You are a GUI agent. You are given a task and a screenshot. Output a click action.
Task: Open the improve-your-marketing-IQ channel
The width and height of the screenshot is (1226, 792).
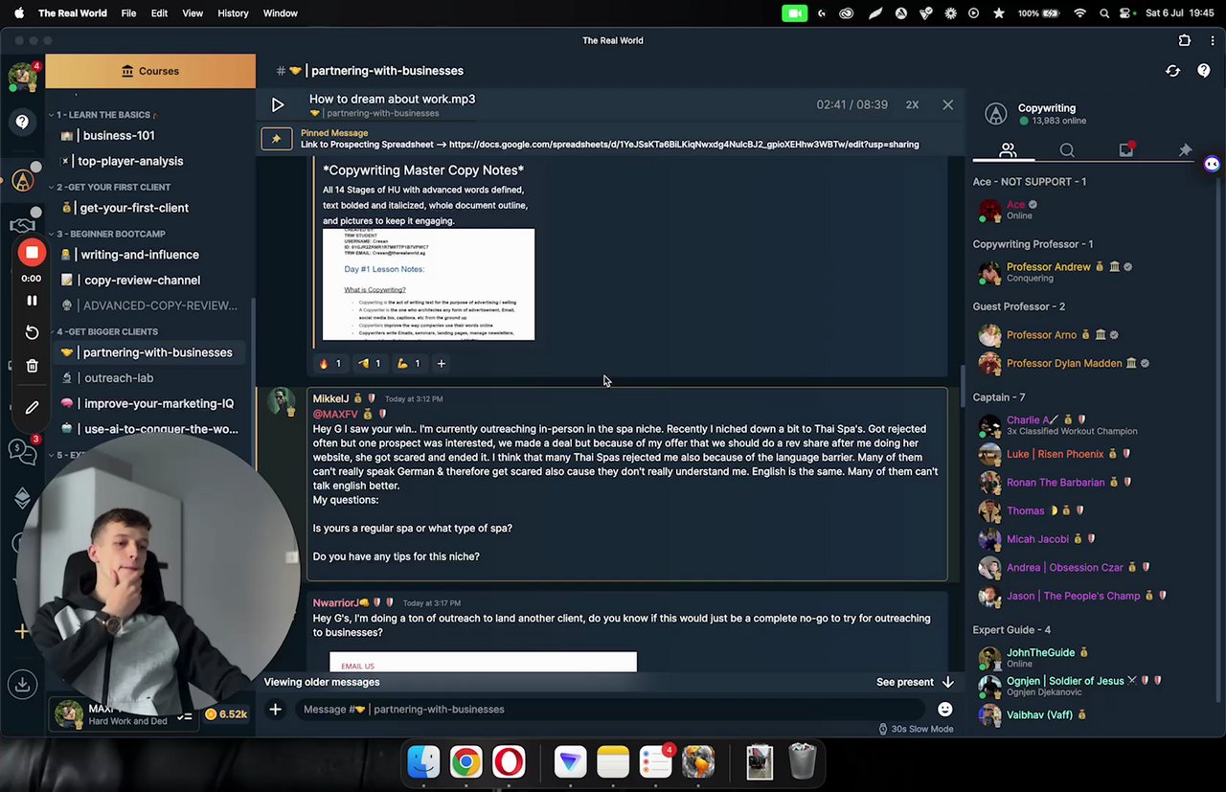pyautogui.click(x=148, y=404)
